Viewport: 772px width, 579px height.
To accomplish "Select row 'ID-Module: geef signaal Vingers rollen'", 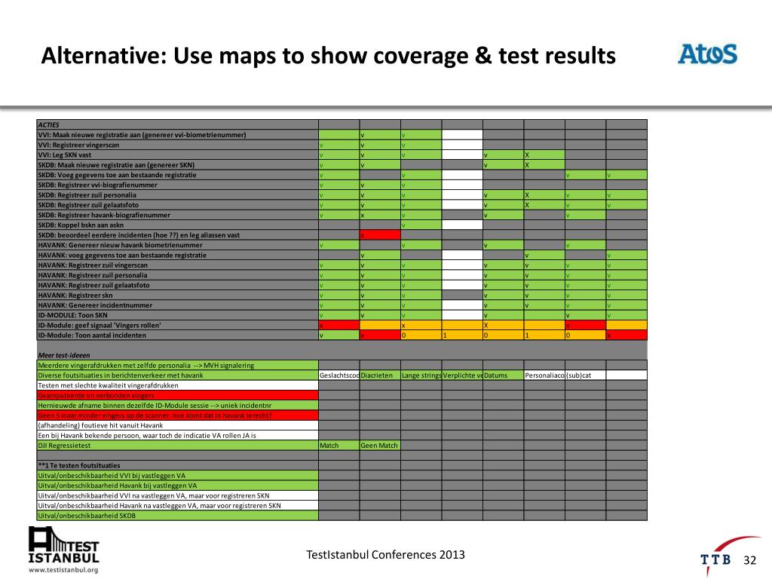I will click(x=178, y=326).
